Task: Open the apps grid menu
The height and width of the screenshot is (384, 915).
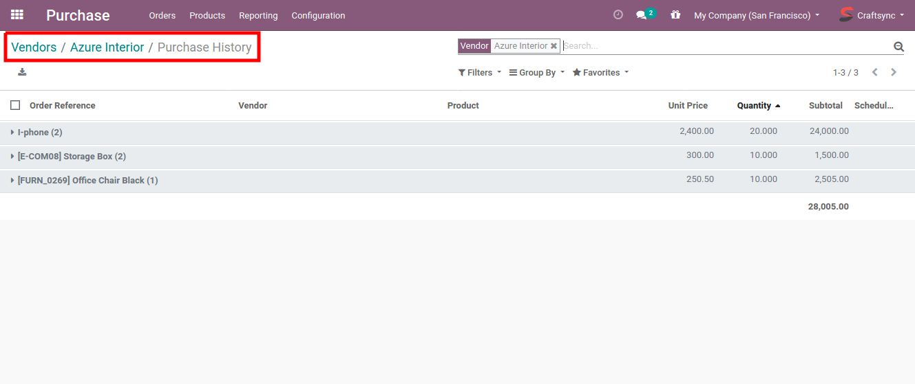Action: 17,14
